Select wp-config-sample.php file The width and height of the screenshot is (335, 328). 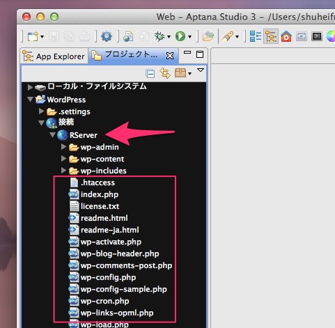coord(123,289)
